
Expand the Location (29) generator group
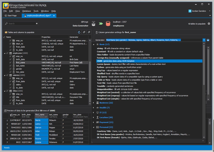[x=94, y=117]
